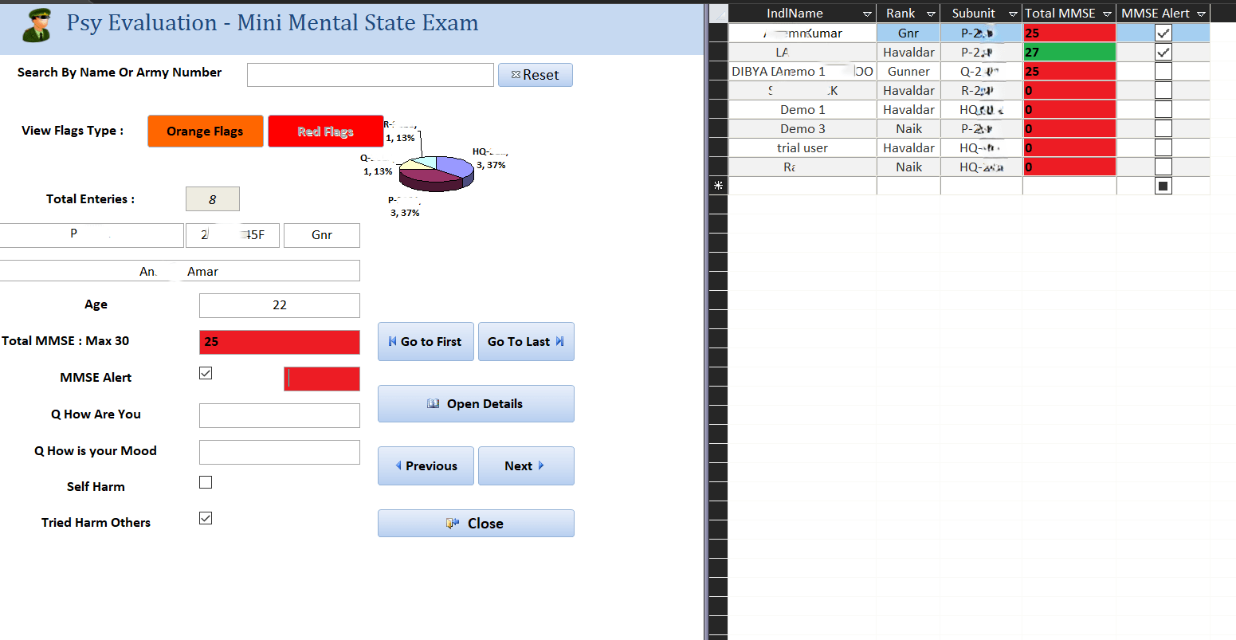Image resolution: width=1236 pixels, height=640 pixels.
Task: Enable the Self Harm checkbox
Action: tap(206, 482)
